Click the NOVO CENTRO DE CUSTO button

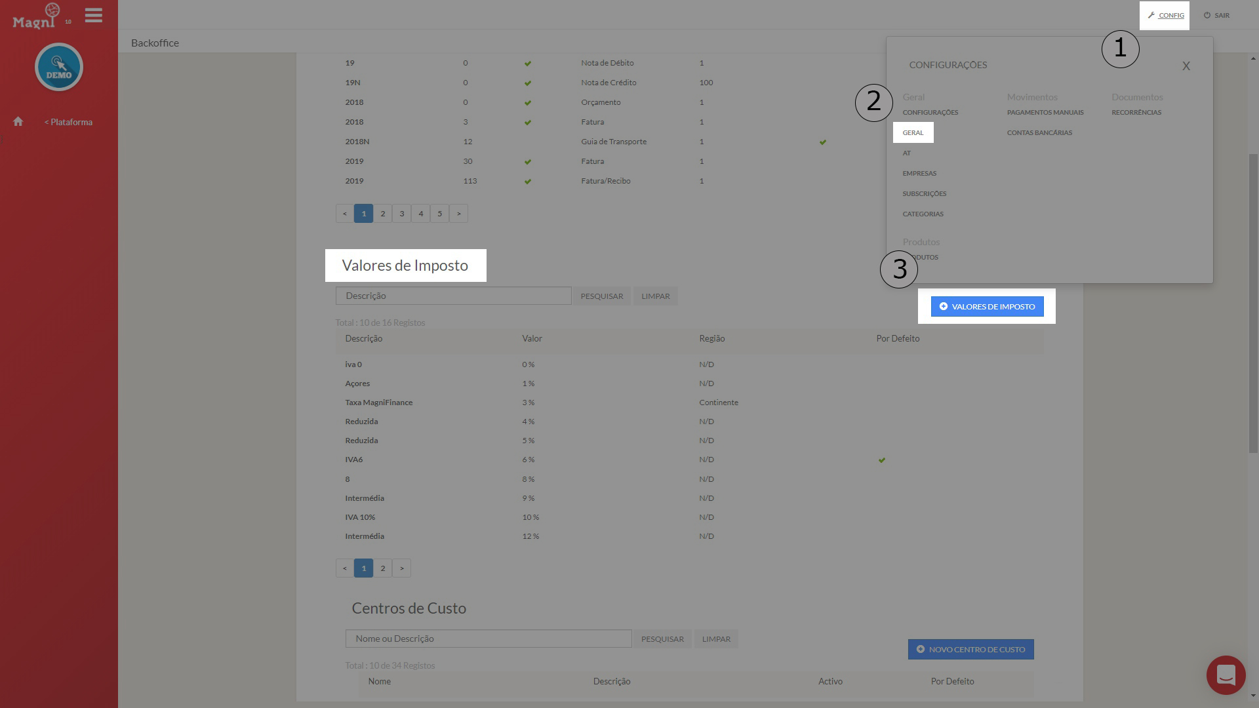click(x=970, y=650)
